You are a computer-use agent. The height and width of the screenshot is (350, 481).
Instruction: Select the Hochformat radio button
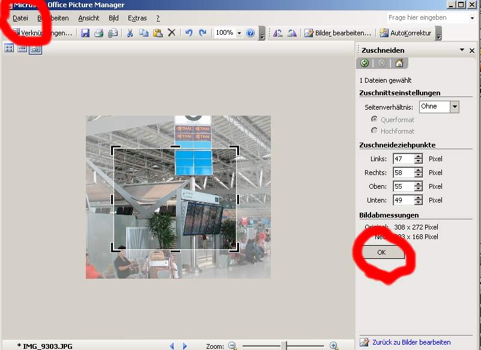(x=375, y=131)
